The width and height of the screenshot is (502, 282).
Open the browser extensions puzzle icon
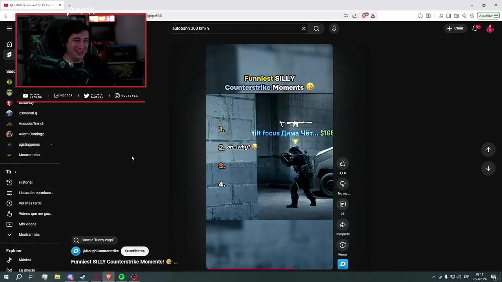pyautogui.click(x=420, y=16)
